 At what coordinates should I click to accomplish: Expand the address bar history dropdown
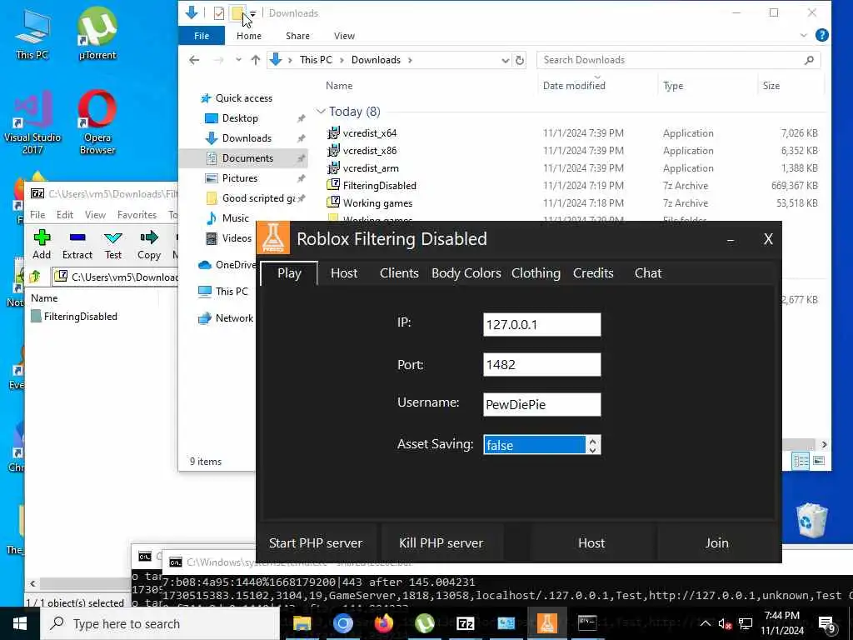coord(506,60)
